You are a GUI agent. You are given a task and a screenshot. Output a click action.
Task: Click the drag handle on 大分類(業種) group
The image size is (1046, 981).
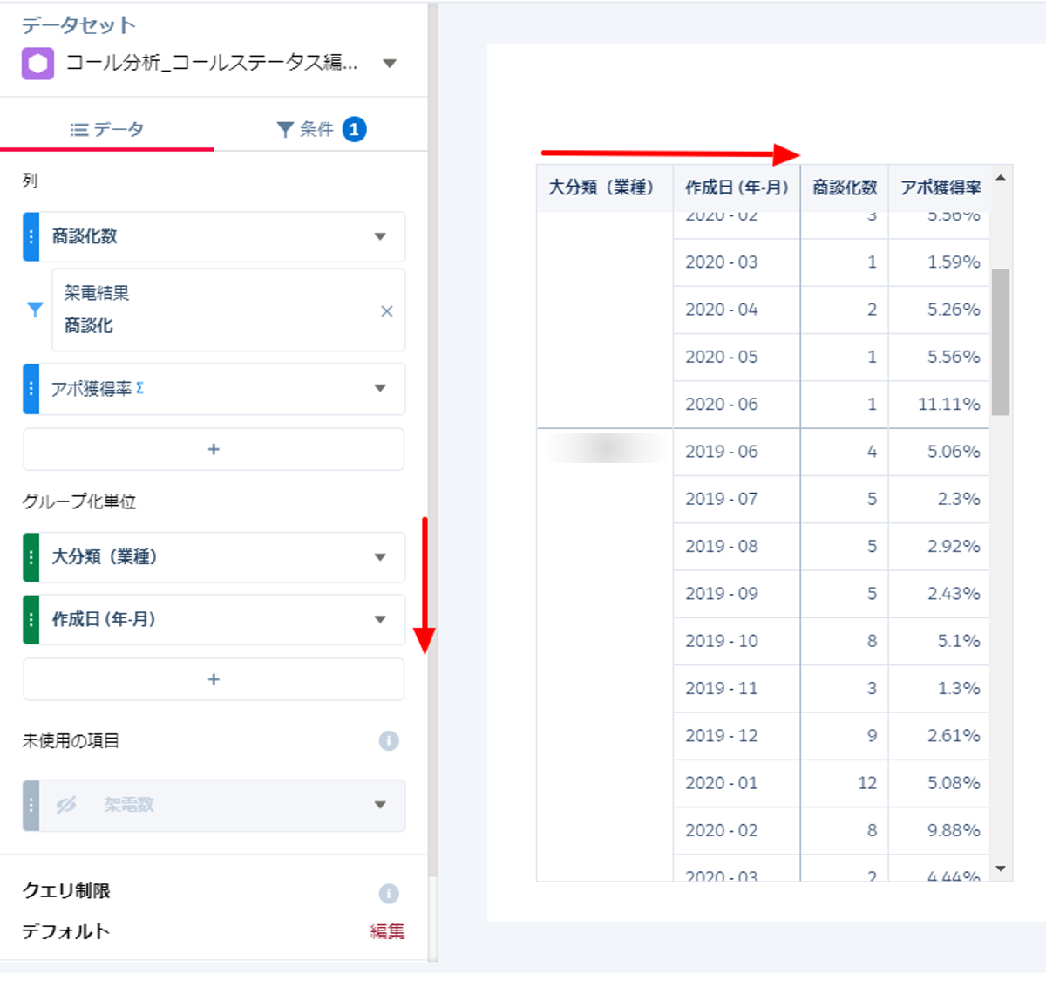[31, 557]
